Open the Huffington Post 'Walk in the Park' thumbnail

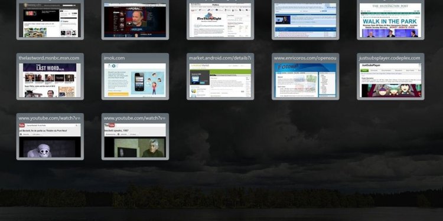point(390,20)
